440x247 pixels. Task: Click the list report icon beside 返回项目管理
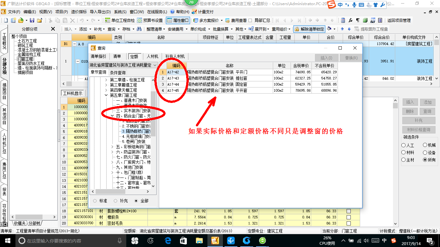pyautogui.click(x=380, y=20)
